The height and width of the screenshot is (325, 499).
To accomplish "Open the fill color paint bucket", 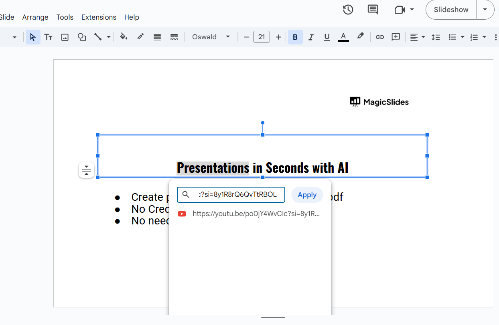I will pyautogui.click(x=124, y=37).
